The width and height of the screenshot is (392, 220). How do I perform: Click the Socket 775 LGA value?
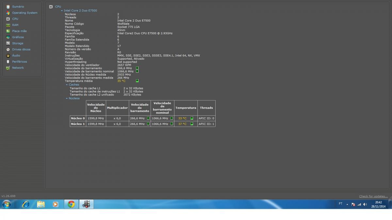pyautogui.click(x=128, y=27)
